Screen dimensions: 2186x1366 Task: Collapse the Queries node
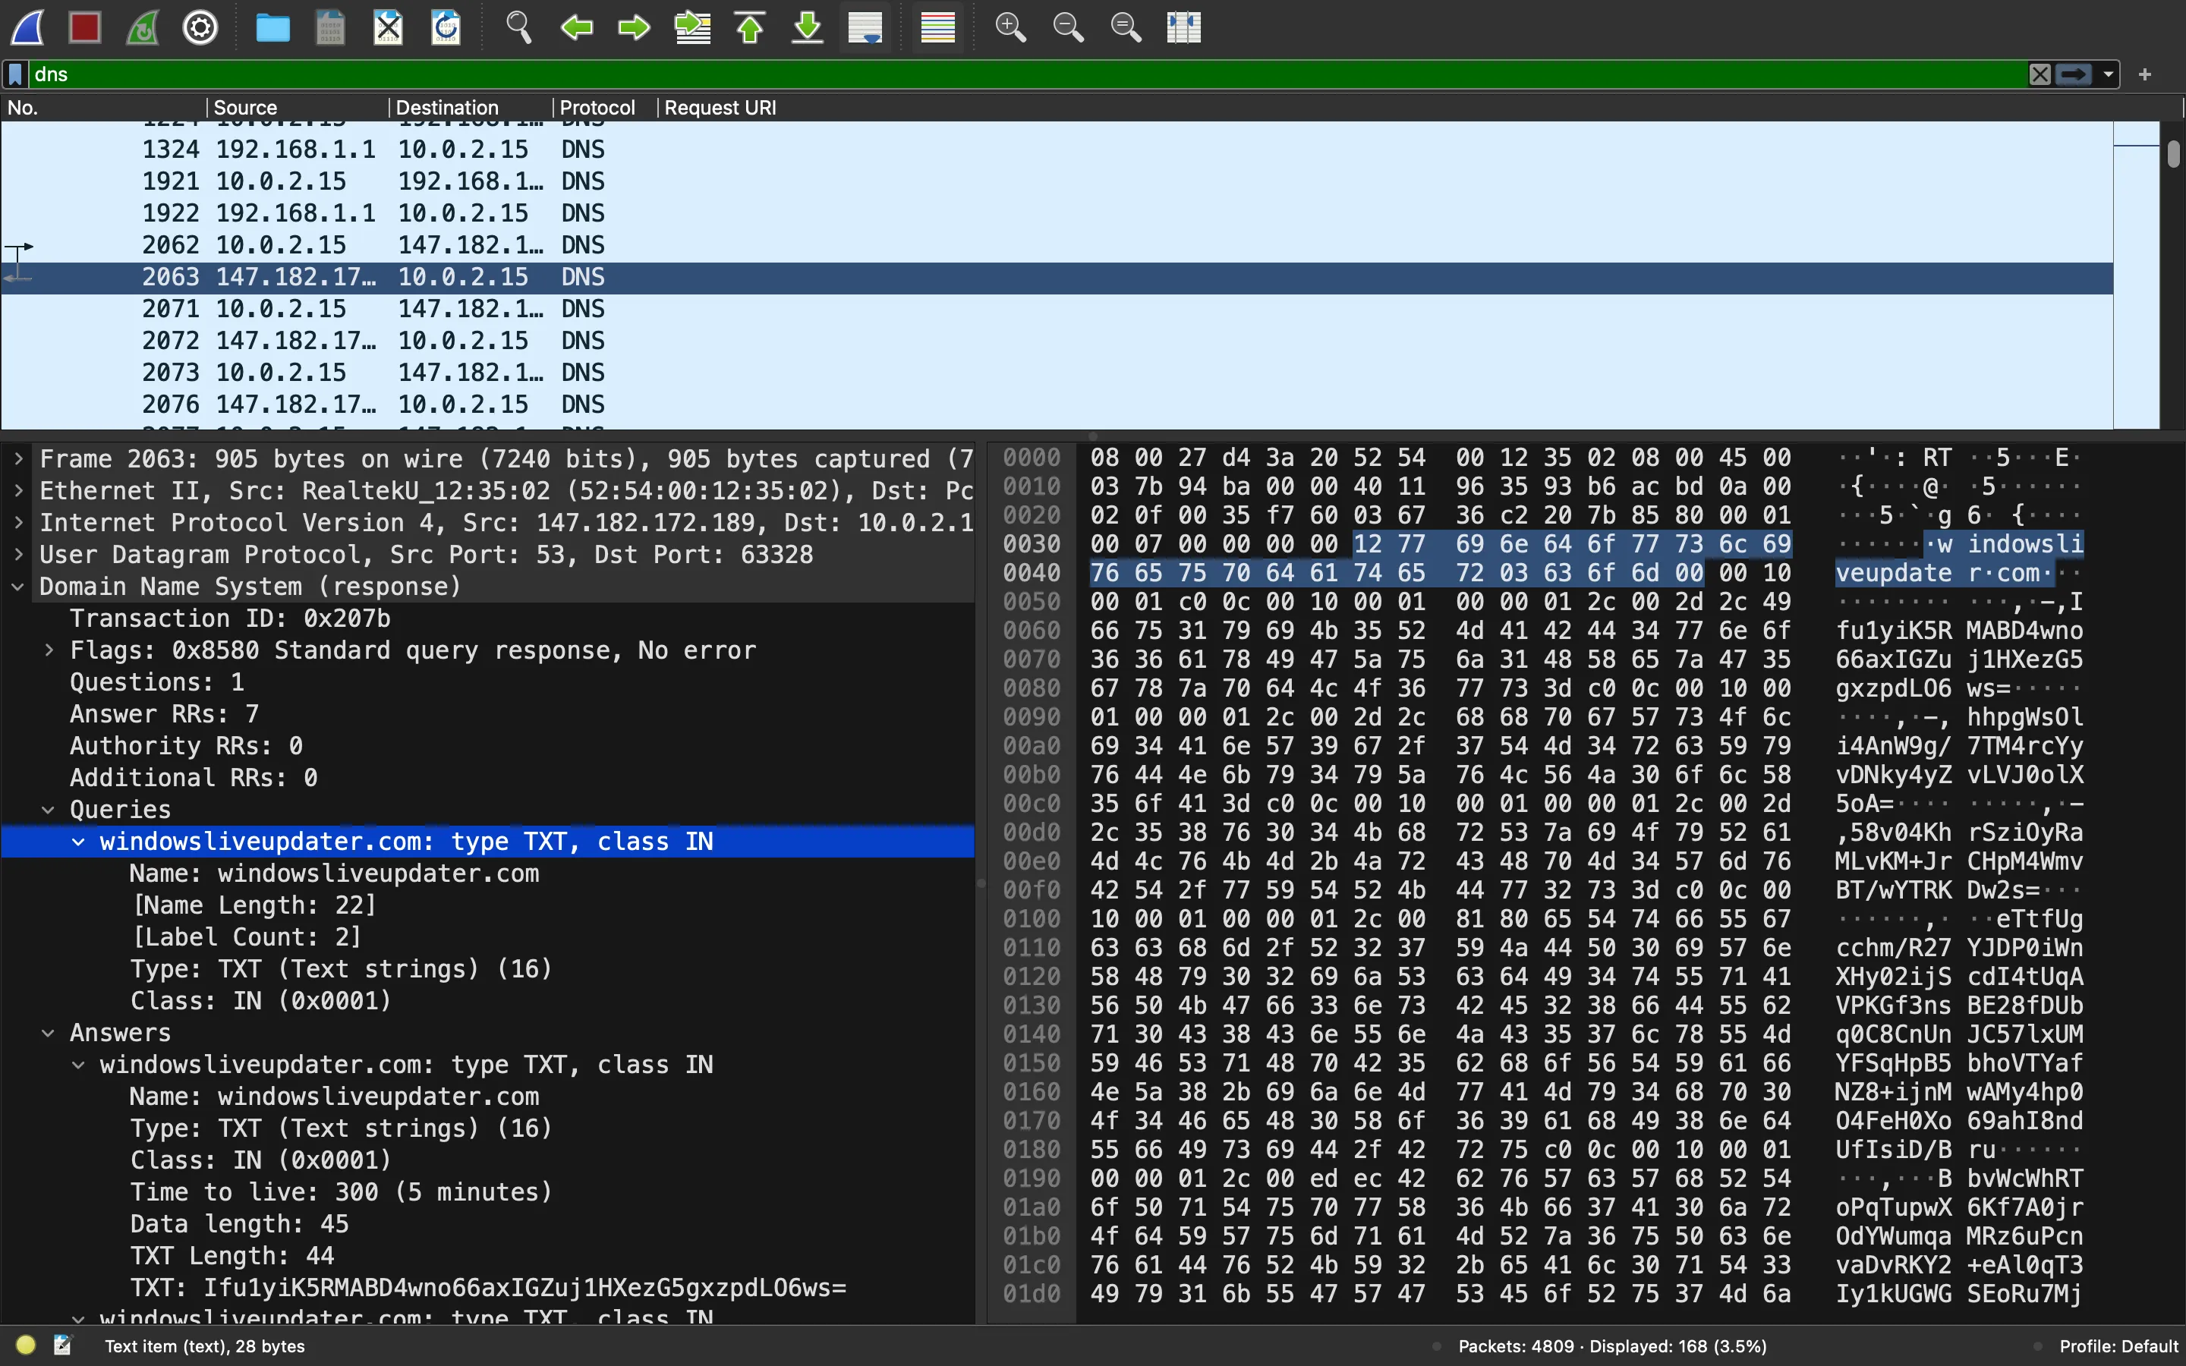pos(49,810)
